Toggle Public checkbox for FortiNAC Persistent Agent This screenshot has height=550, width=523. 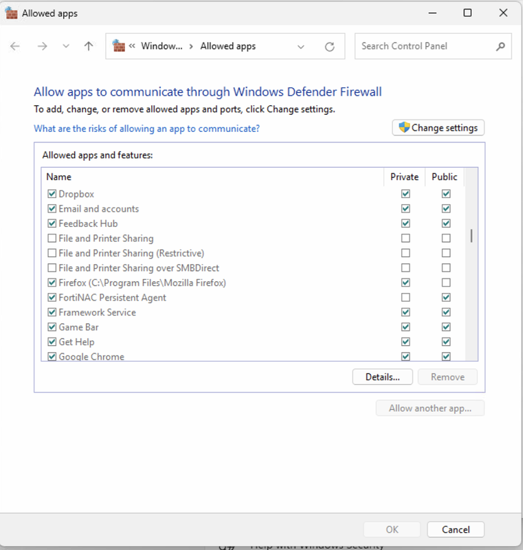pos(446,298)
